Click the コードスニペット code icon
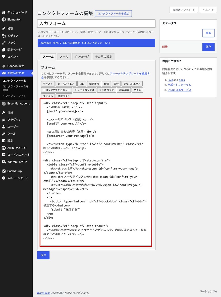The width and height of the screenshot is (221, 297). click(x=4, y=155)
